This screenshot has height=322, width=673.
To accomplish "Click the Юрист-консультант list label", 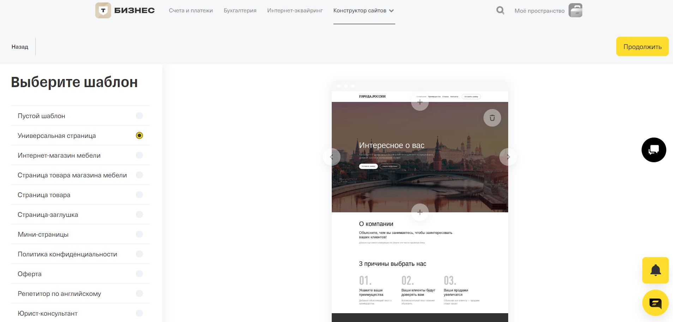I will pos(47,314).
